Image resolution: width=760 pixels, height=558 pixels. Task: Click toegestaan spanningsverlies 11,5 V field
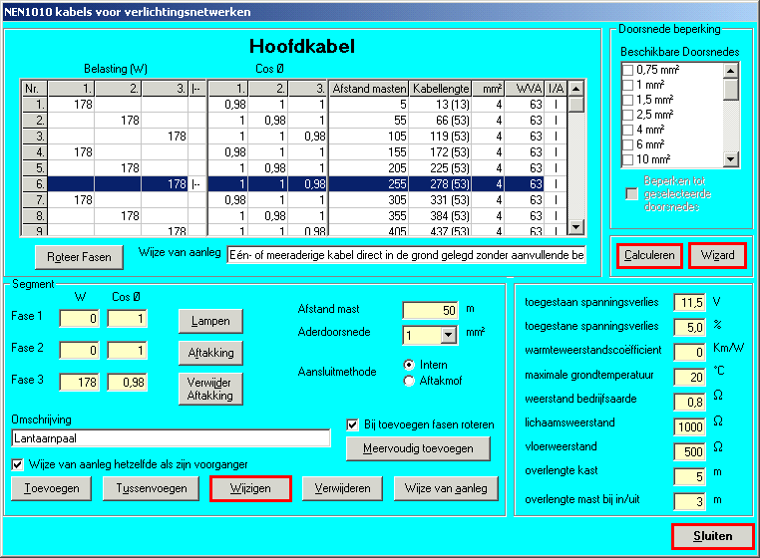tap(690, 303)
